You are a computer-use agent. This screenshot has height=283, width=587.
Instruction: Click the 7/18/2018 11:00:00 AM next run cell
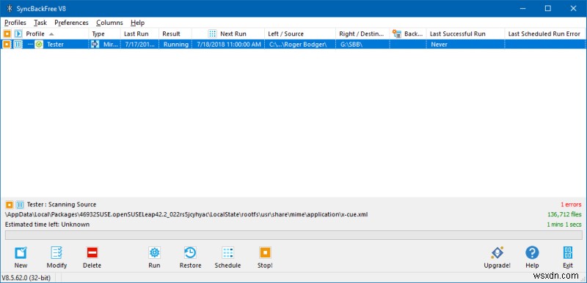pos(228,45)
